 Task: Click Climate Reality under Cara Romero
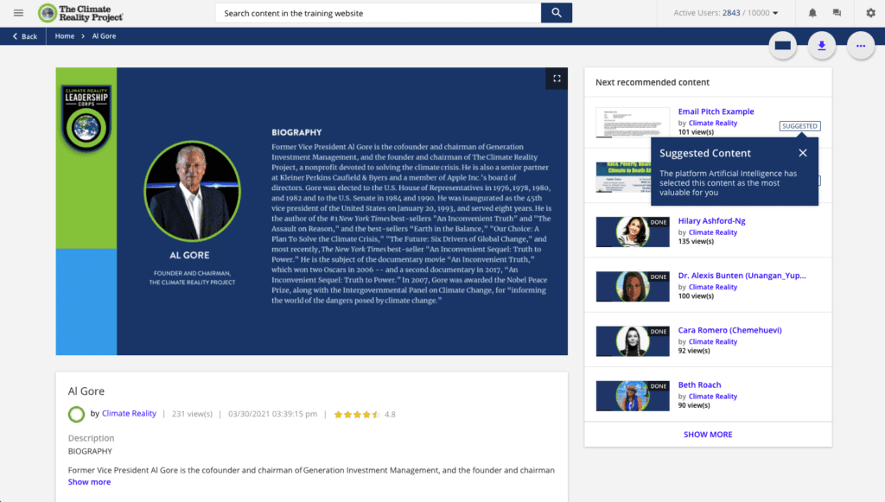click(713, 342)
